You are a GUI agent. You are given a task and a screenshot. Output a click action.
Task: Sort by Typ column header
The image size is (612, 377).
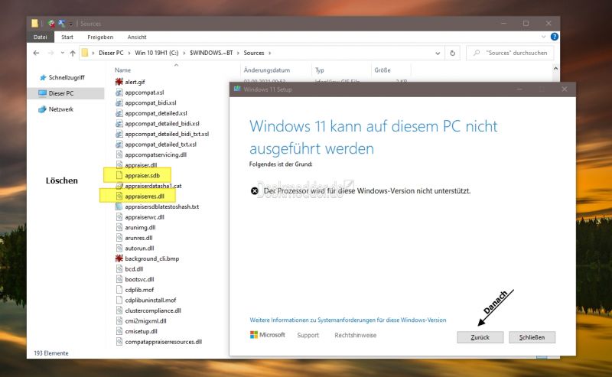click(320, 70)
